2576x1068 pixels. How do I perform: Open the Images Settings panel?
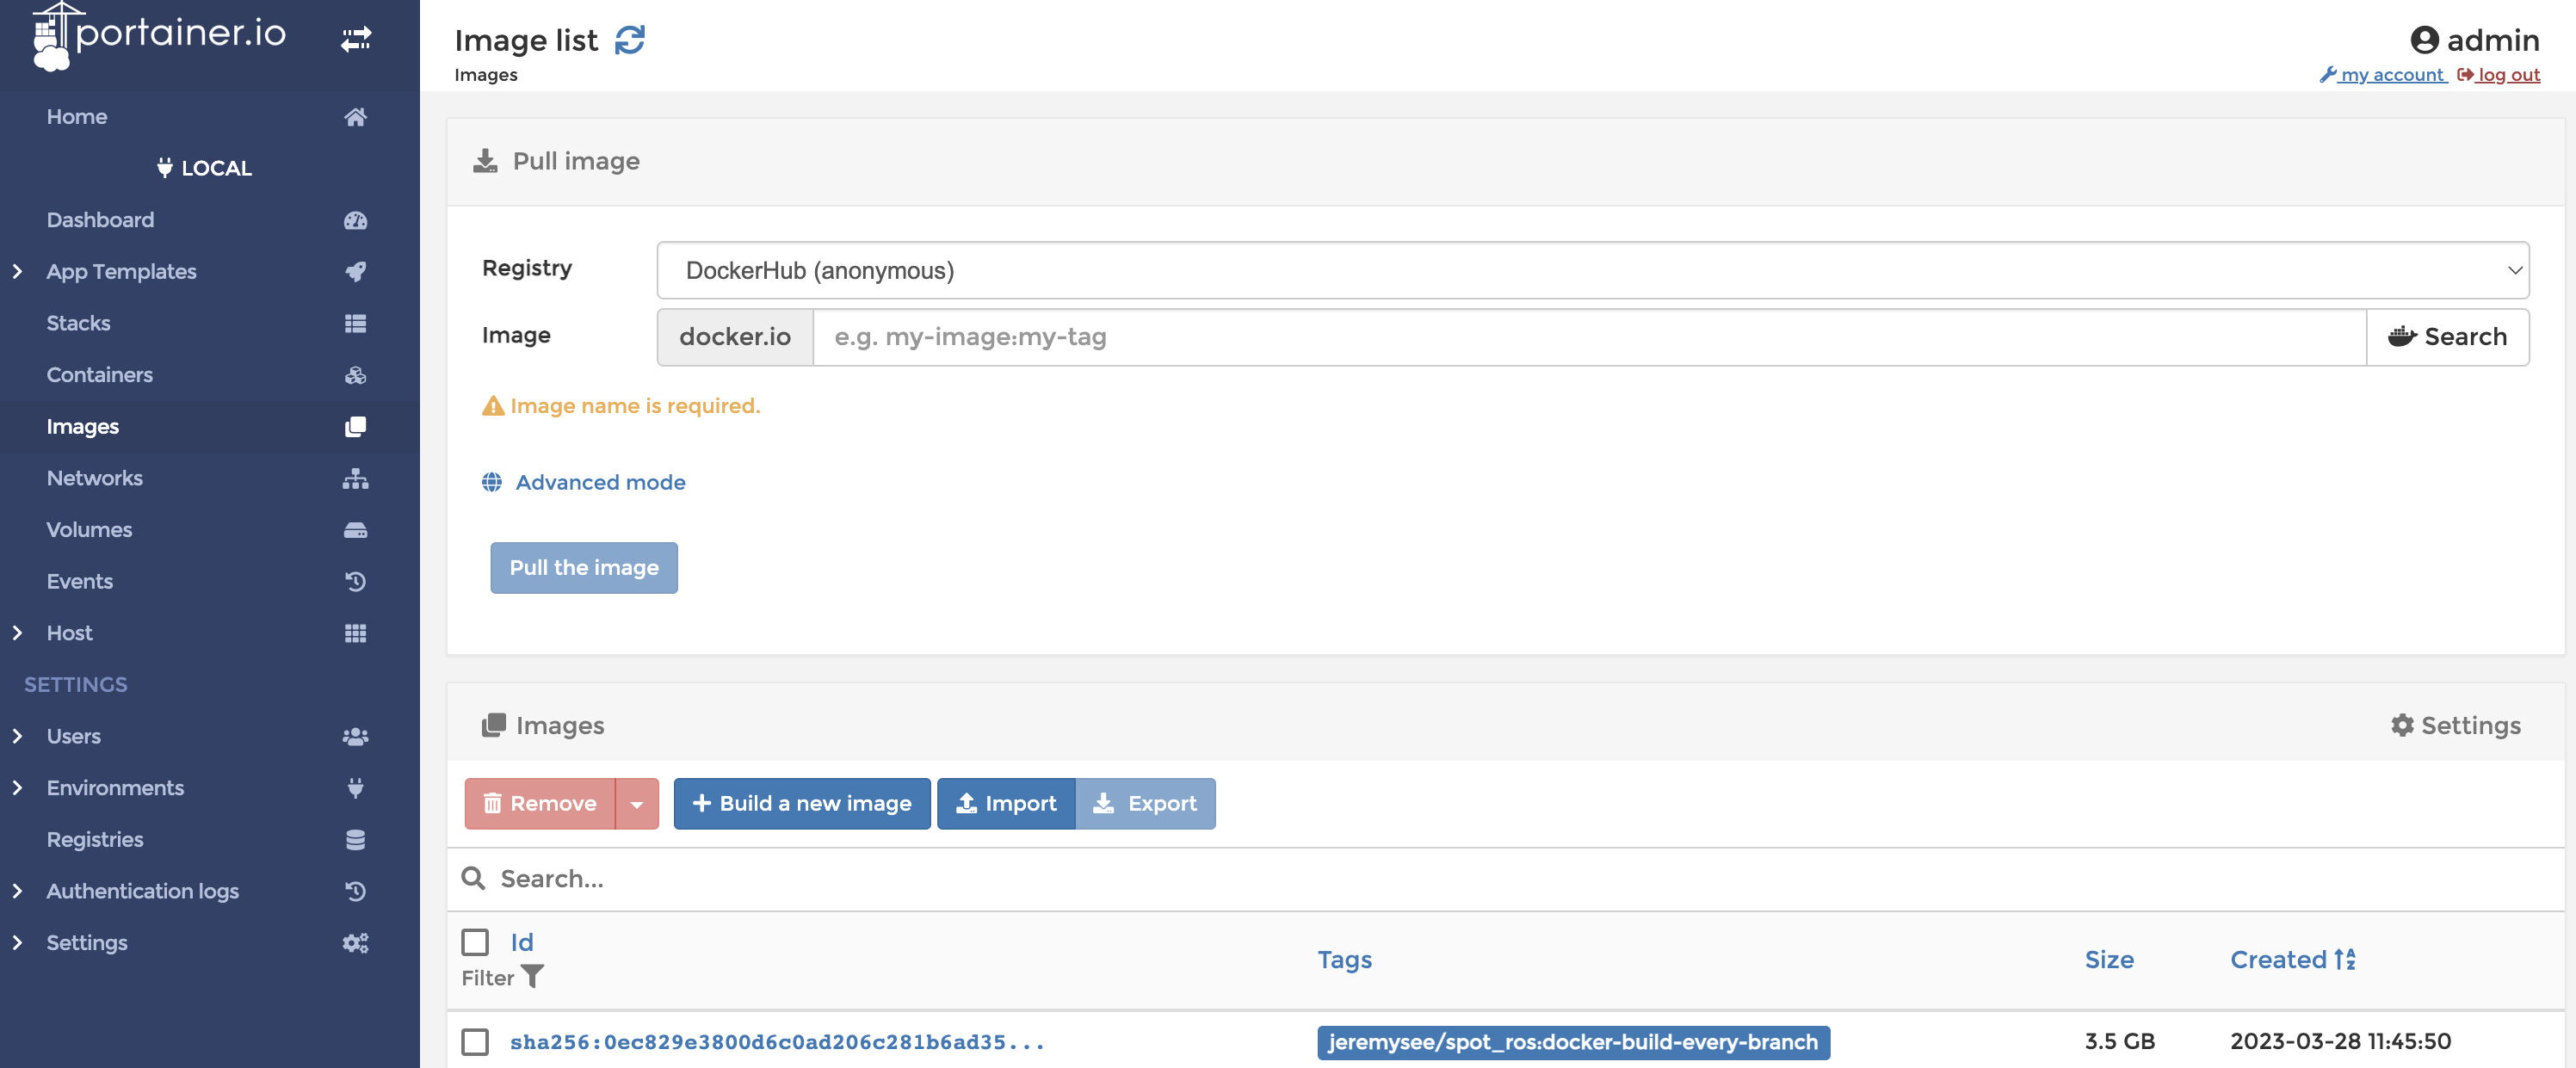click(2455, 723)
